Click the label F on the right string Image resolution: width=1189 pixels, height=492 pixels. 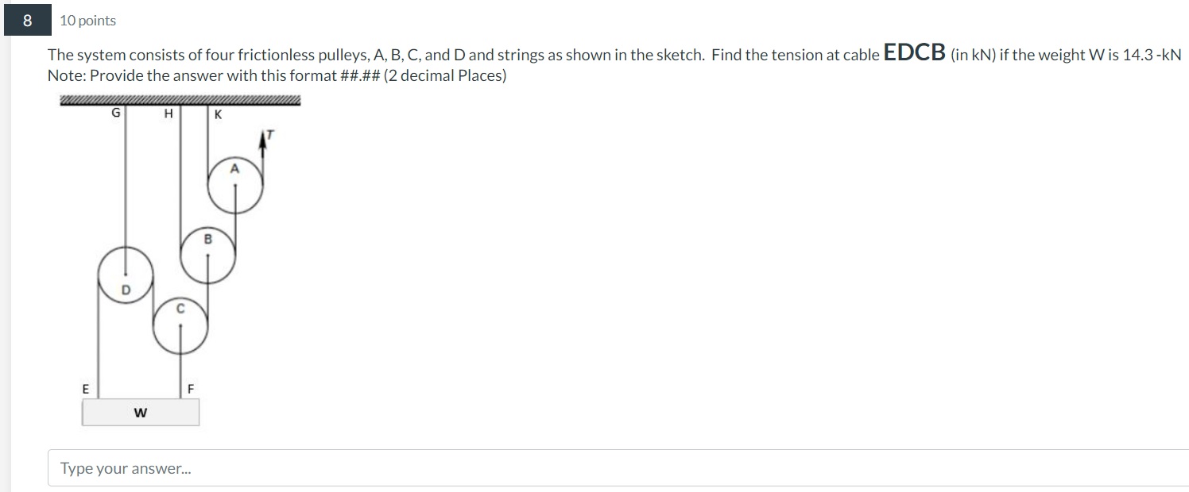coord(190,388)
